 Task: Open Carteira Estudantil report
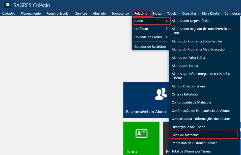tap(185, 94)
